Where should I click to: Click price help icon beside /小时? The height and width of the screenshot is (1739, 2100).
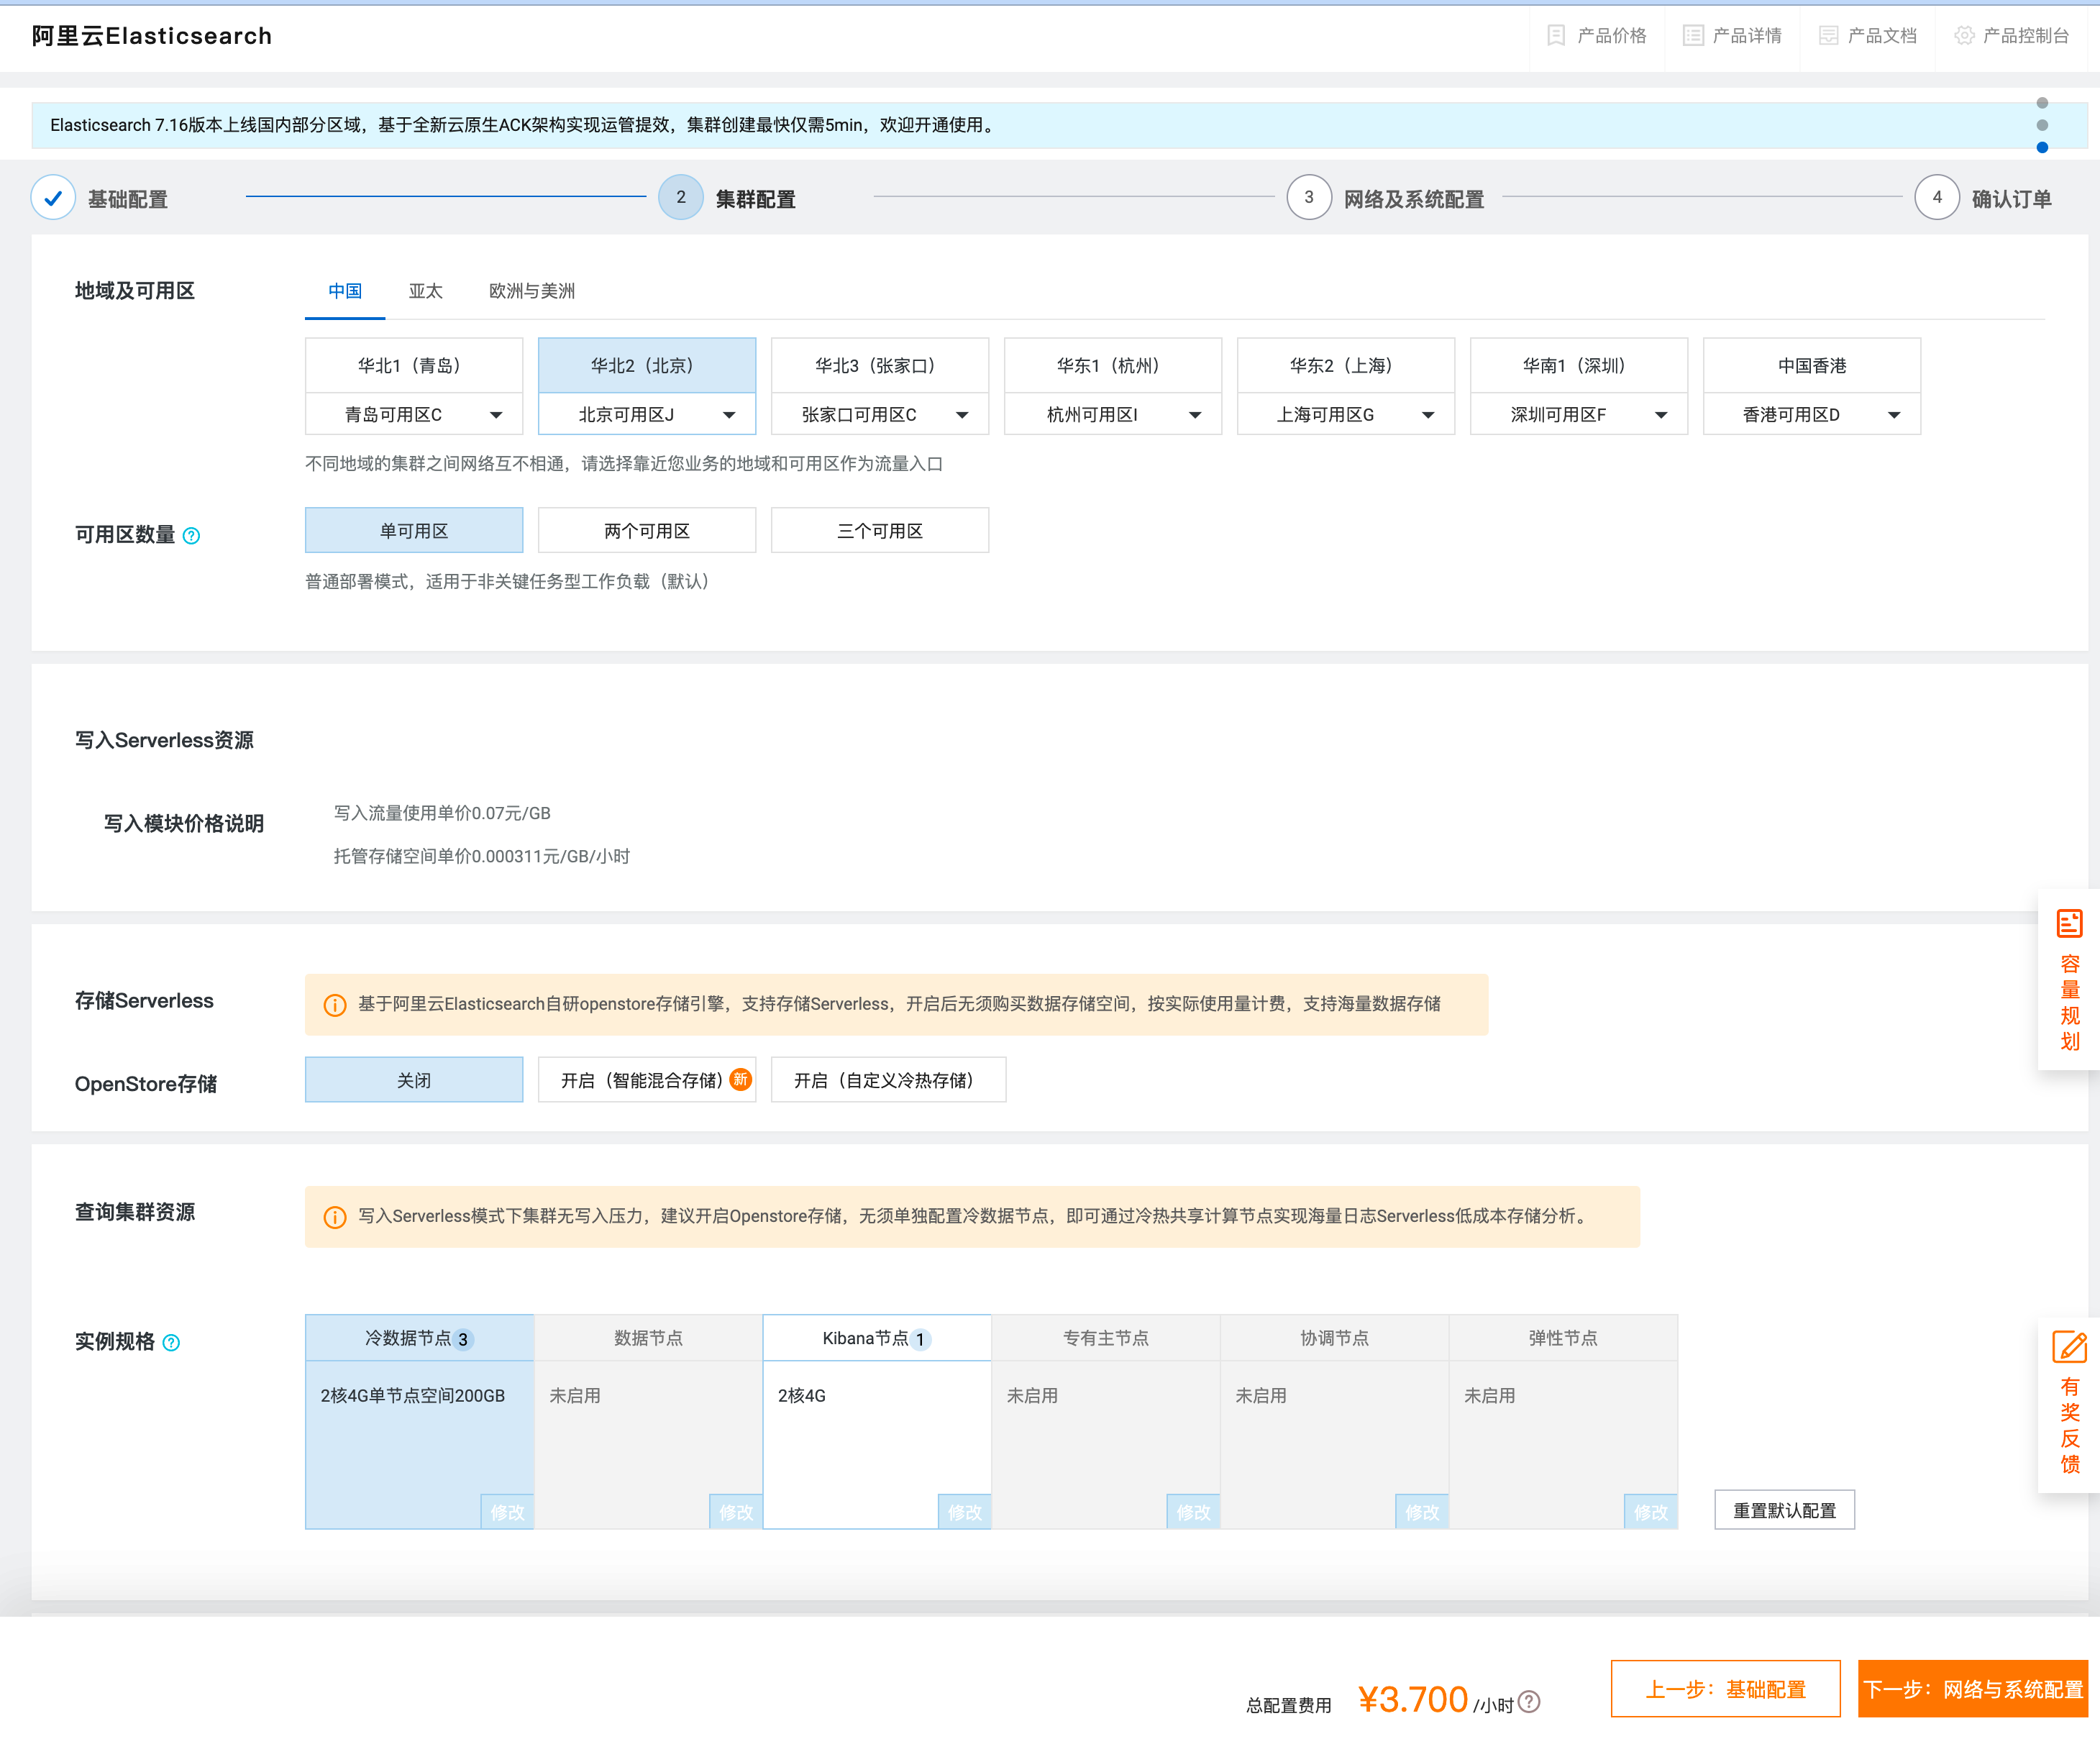pos(1529,1702)
